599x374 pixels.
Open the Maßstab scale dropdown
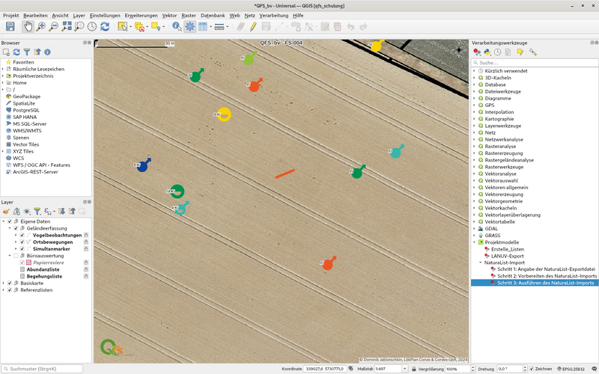404,369
